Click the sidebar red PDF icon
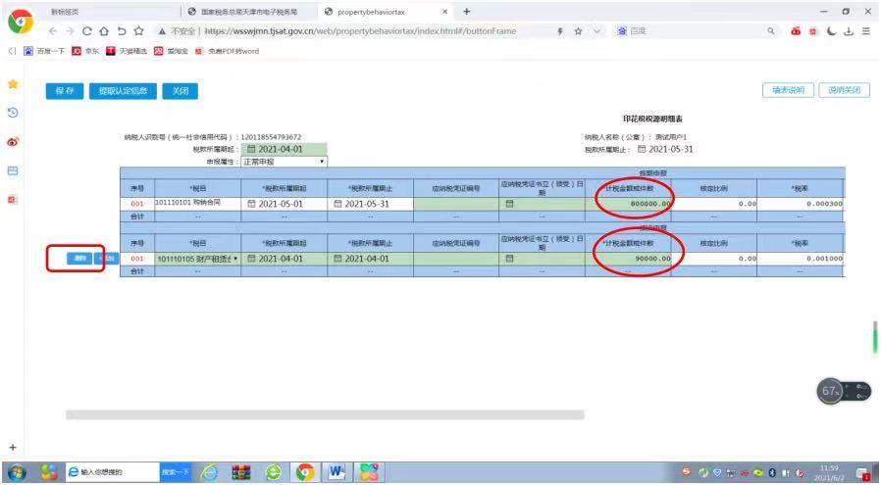 pos(13,199)
